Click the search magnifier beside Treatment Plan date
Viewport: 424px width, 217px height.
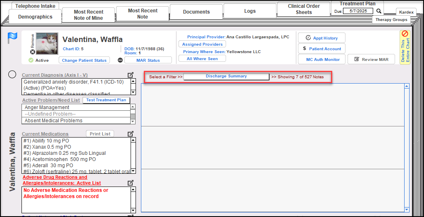[x=379, y=11]
